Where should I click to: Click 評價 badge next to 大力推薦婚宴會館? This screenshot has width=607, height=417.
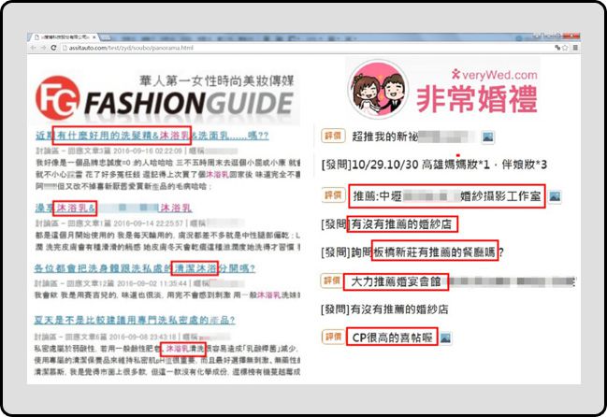coord(331,280)
